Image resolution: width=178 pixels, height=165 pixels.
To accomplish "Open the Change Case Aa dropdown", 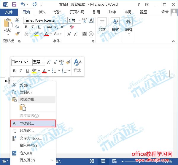I will pos(58,34).
